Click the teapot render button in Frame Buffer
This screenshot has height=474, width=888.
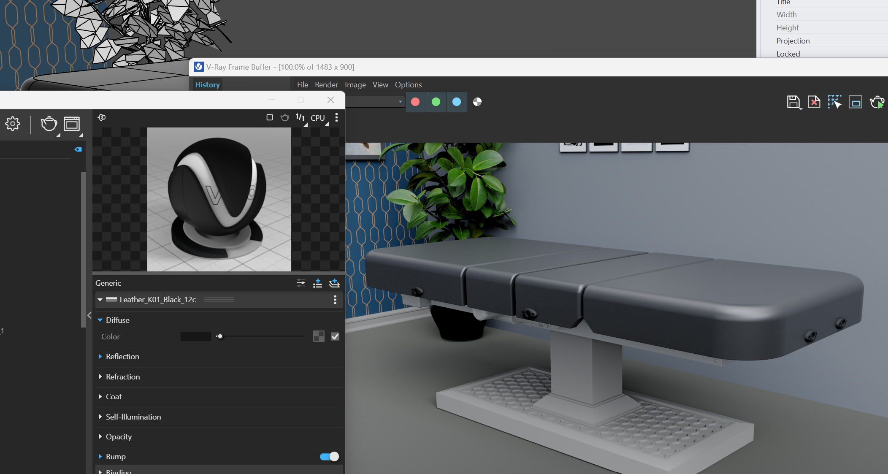click(877, 102)
